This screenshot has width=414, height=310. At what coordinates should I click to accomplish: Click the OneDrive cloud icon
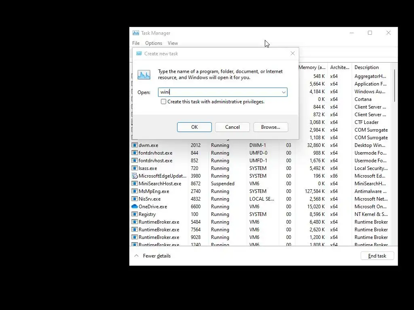coord(135,206)
